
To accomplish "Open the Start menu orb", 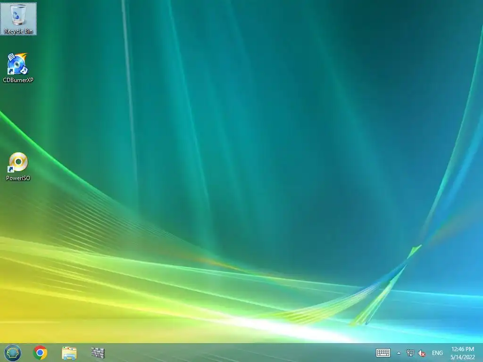I will pyautogui.click(x=13, y=353).
